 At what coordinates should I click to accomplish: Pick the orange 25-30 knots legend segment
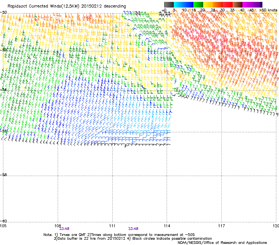218,5
